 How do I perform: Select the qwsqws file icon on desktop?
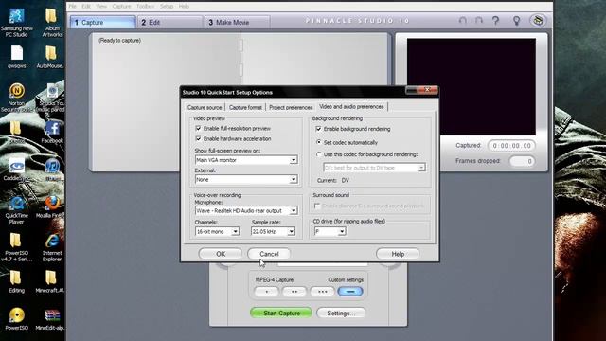point(17,57)
